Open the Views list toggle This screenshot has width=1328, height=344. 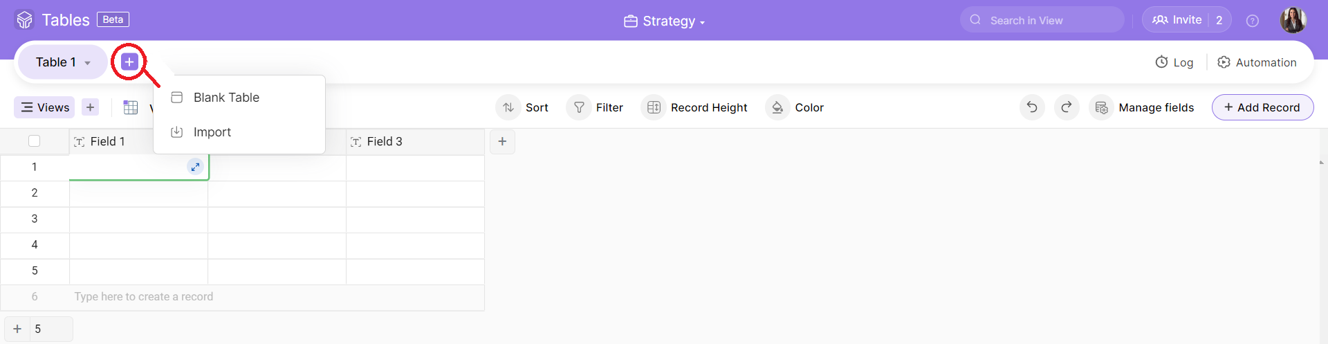point(45,107)
